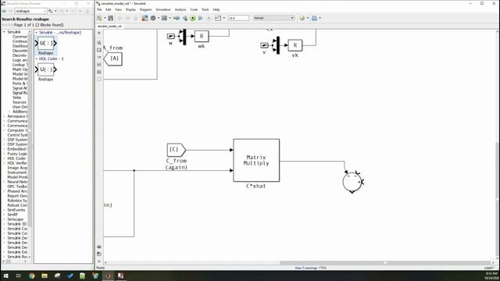Open the Edit menu

point(109,9)
